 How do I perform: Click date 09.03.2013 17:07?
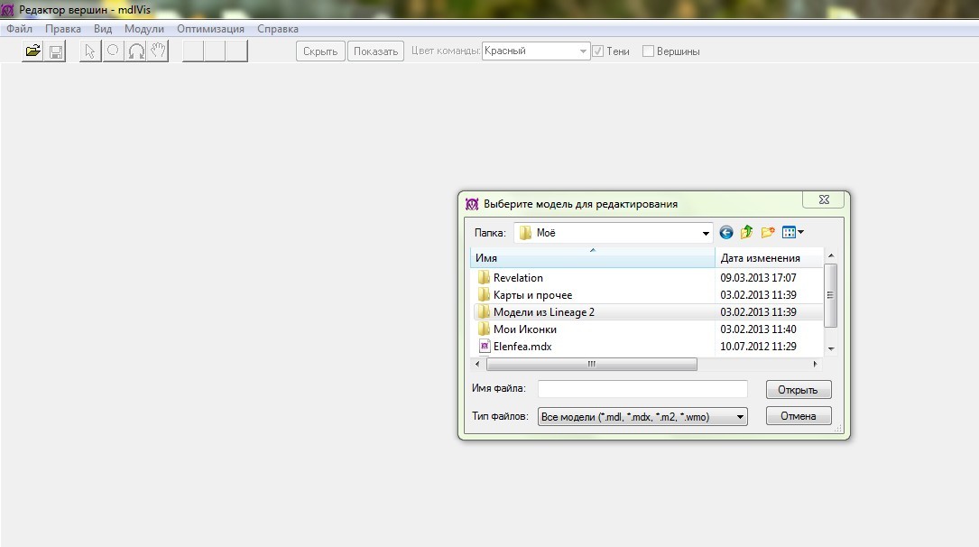pyautogui.click(x=758, y=277)
